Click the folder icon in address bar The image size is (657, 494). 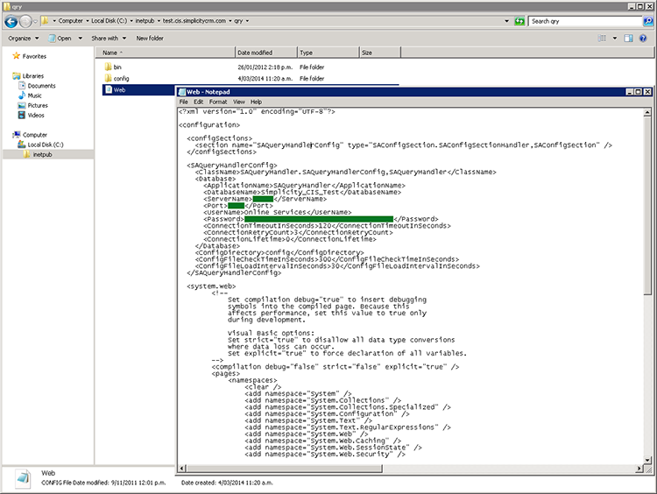[45, 20]
